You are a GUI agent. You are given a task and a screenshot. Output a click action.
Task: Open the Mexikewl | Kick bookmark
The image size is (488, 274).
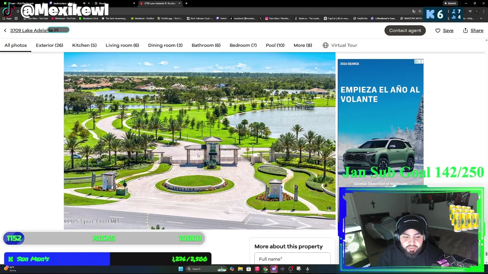88,18
